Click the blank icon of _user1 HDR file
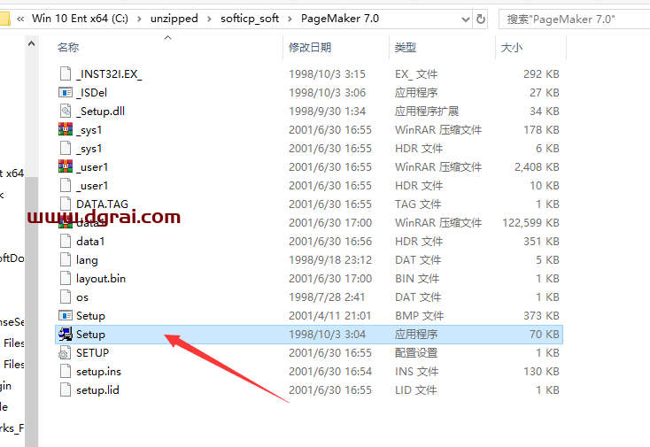 (66, 185)
